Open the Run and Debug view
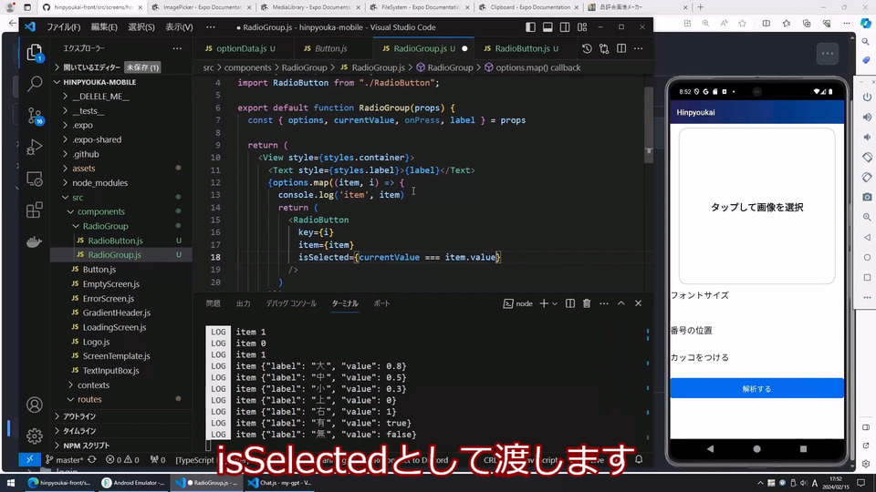The height and width of the screenshot is (492, 876). [x=35, y=147]
